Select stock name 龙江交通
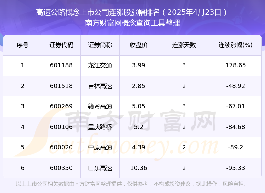Image resolution: width=265 pixels, height=193 pixels. [100, 65]
